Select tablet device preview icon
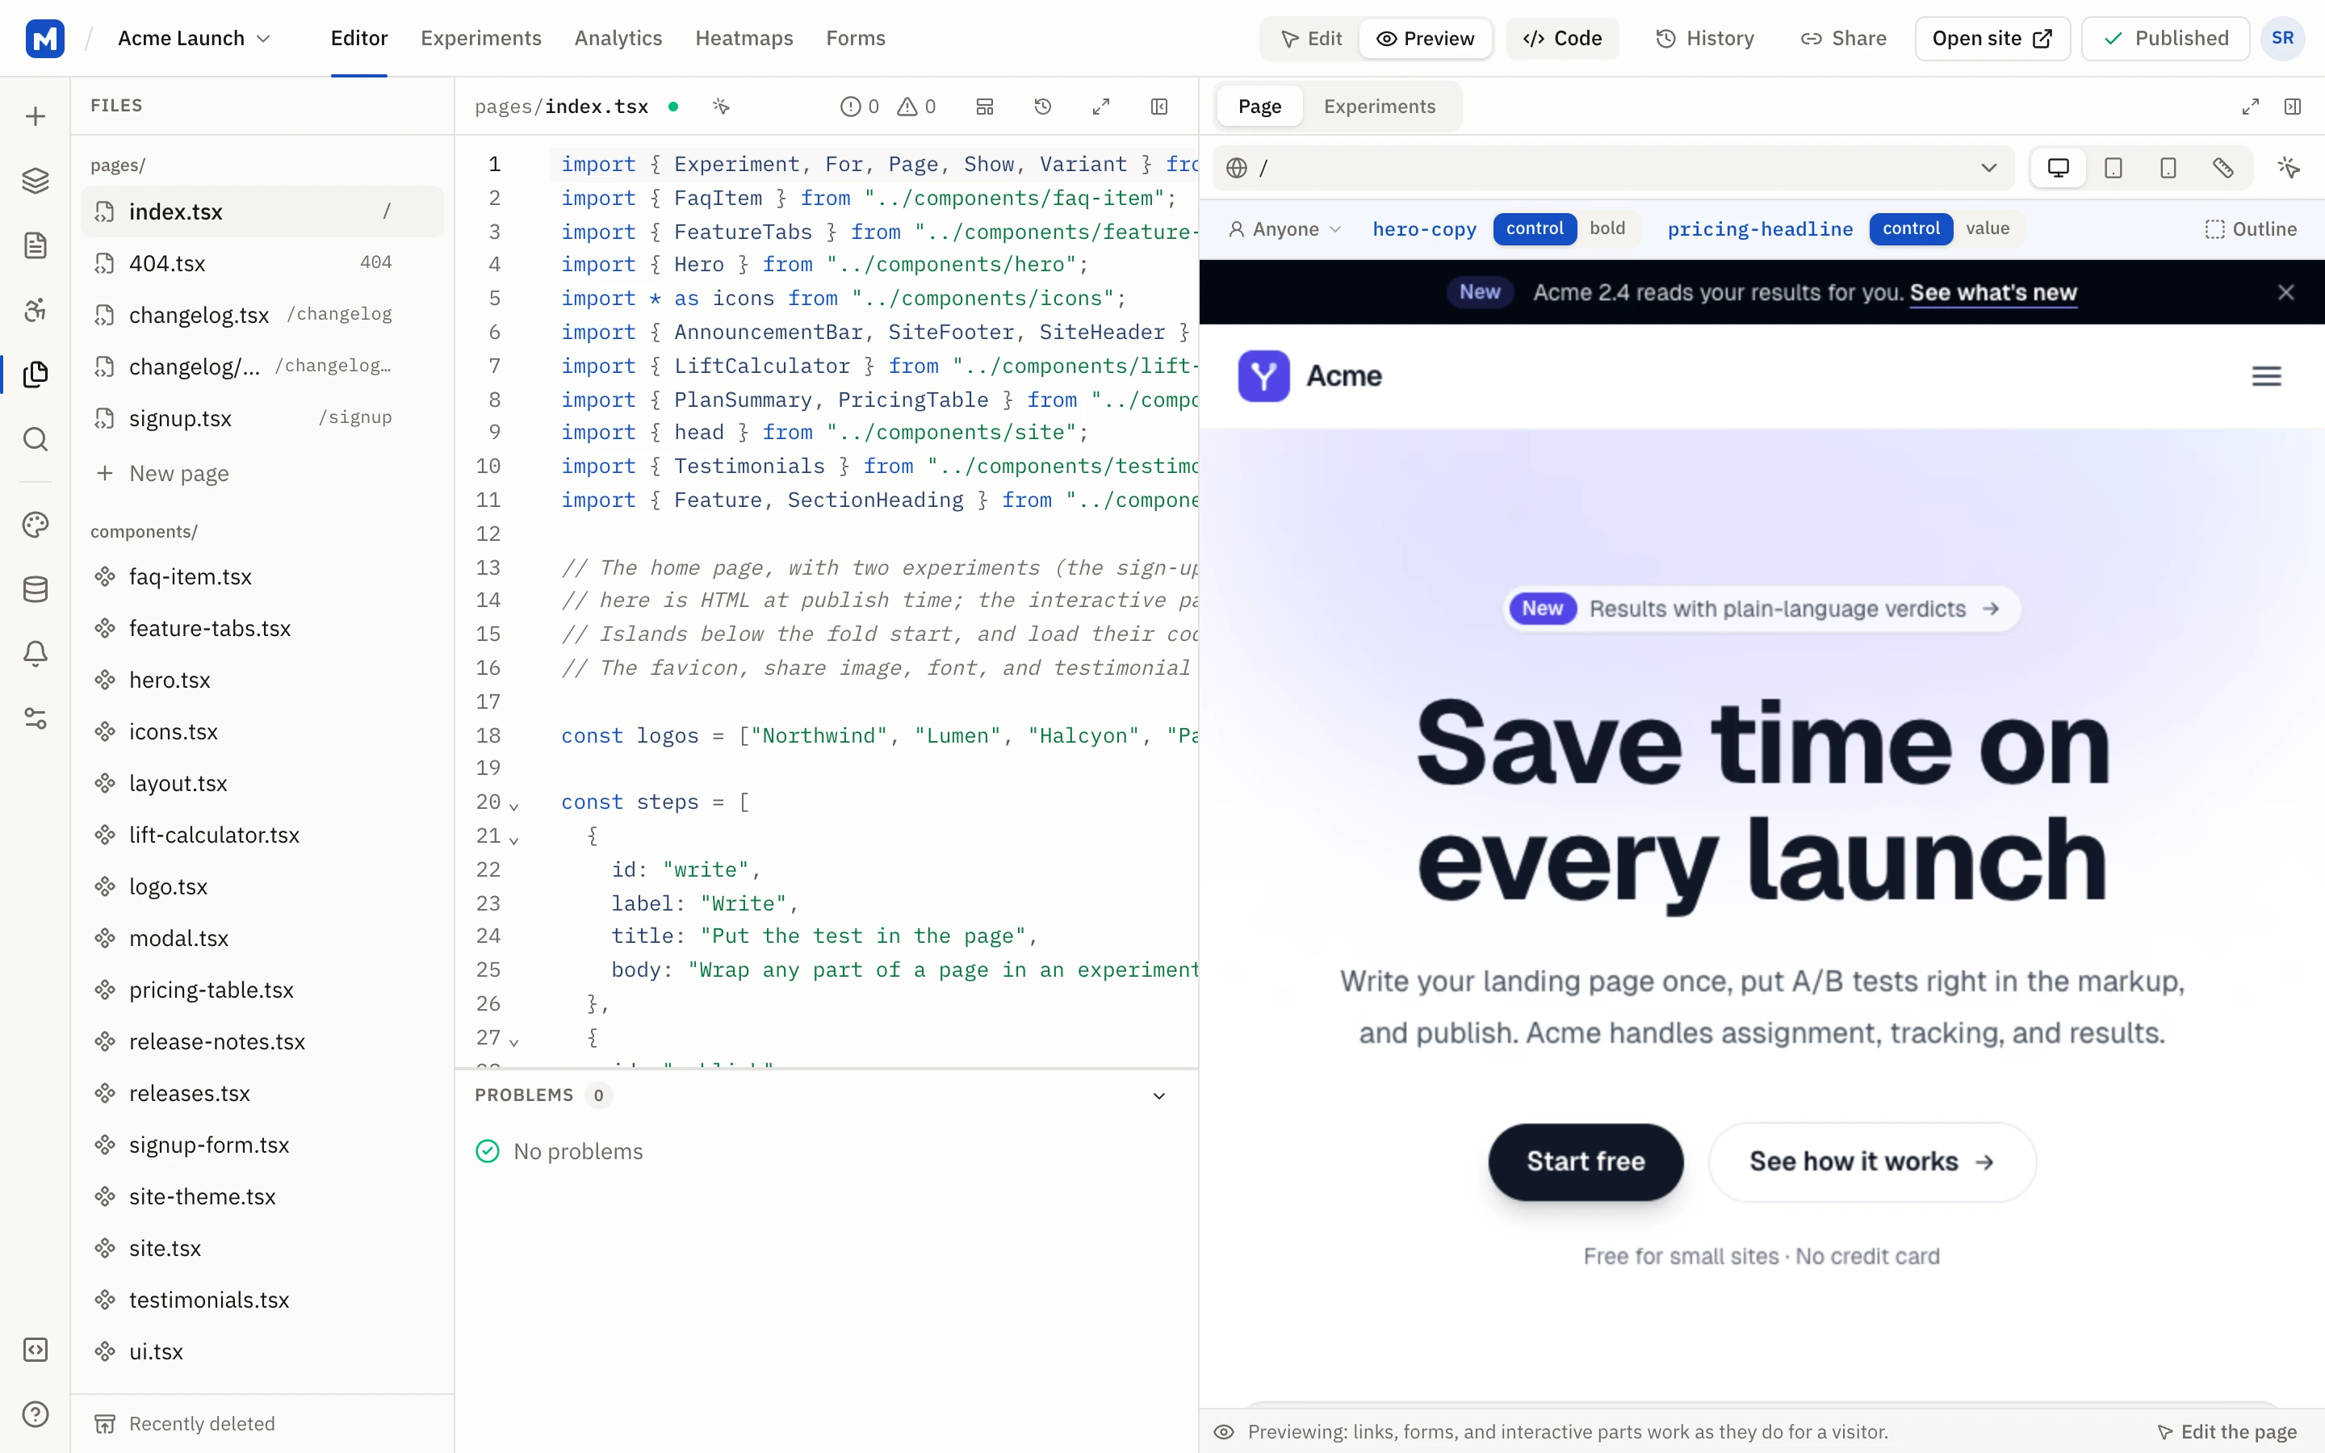This screenshot has width=2325, height=1453. click(x=2113, y=168)
